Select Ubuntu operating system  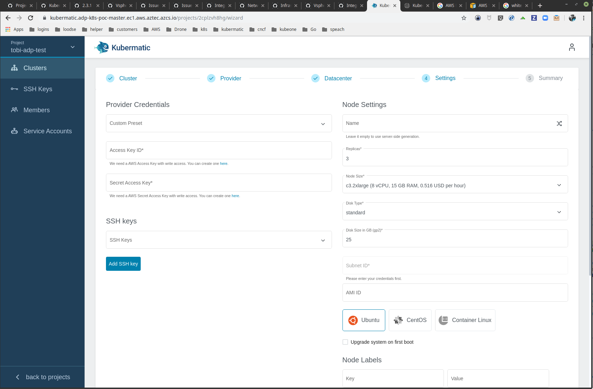click(x=364, y=320)
